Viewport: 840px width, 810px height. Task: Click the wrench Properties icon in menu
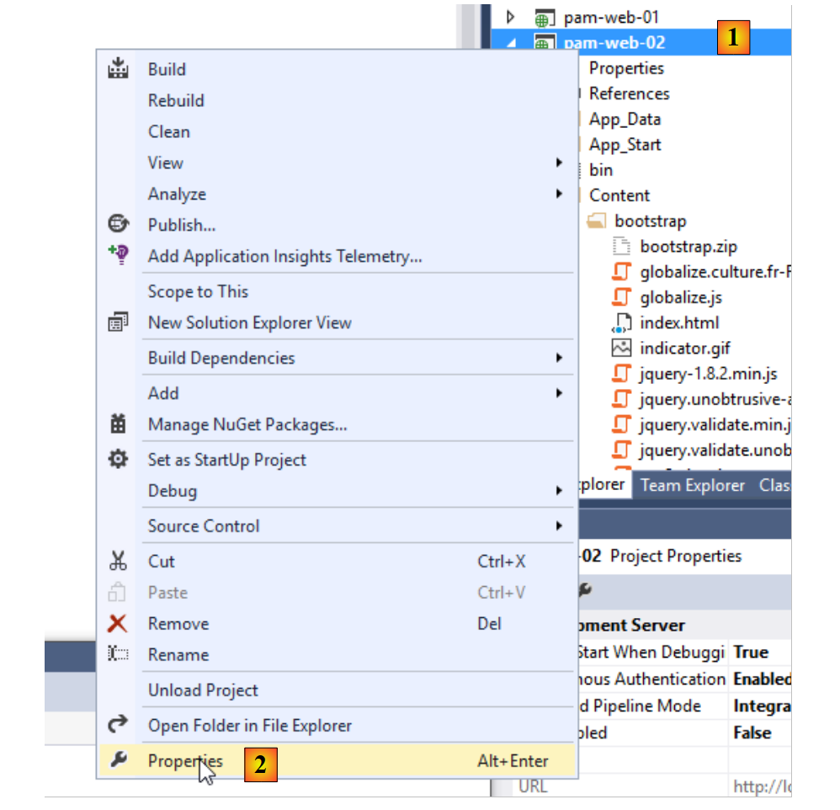tap(119, 761)
